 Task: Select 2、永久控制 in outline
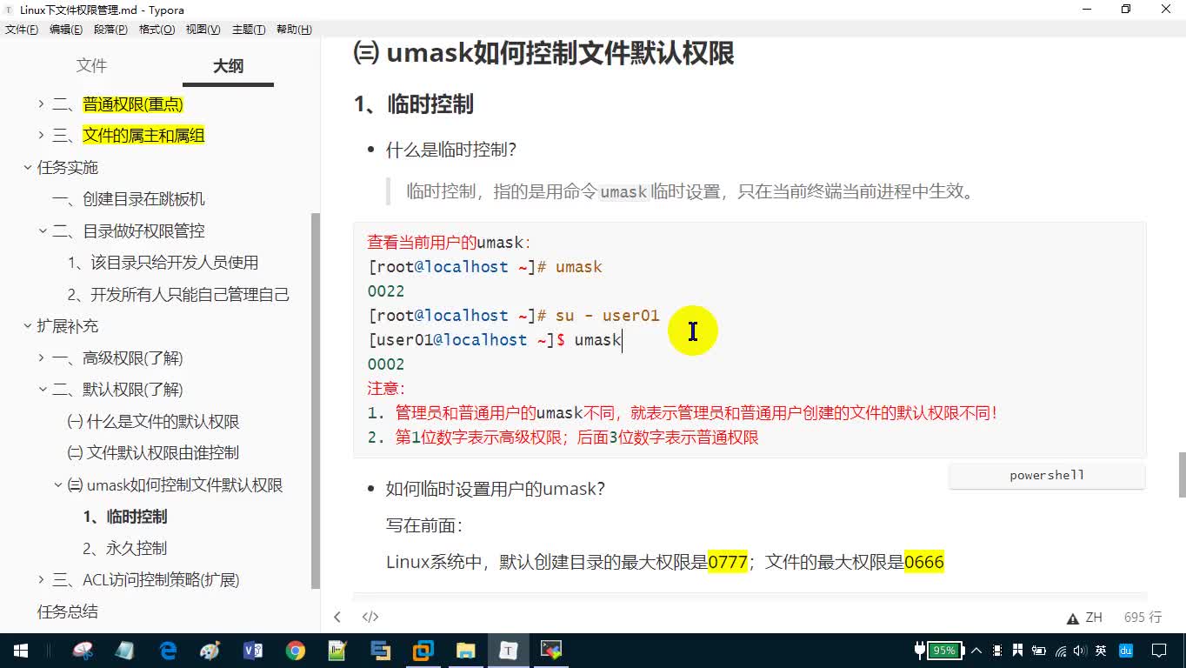(125, 549)
